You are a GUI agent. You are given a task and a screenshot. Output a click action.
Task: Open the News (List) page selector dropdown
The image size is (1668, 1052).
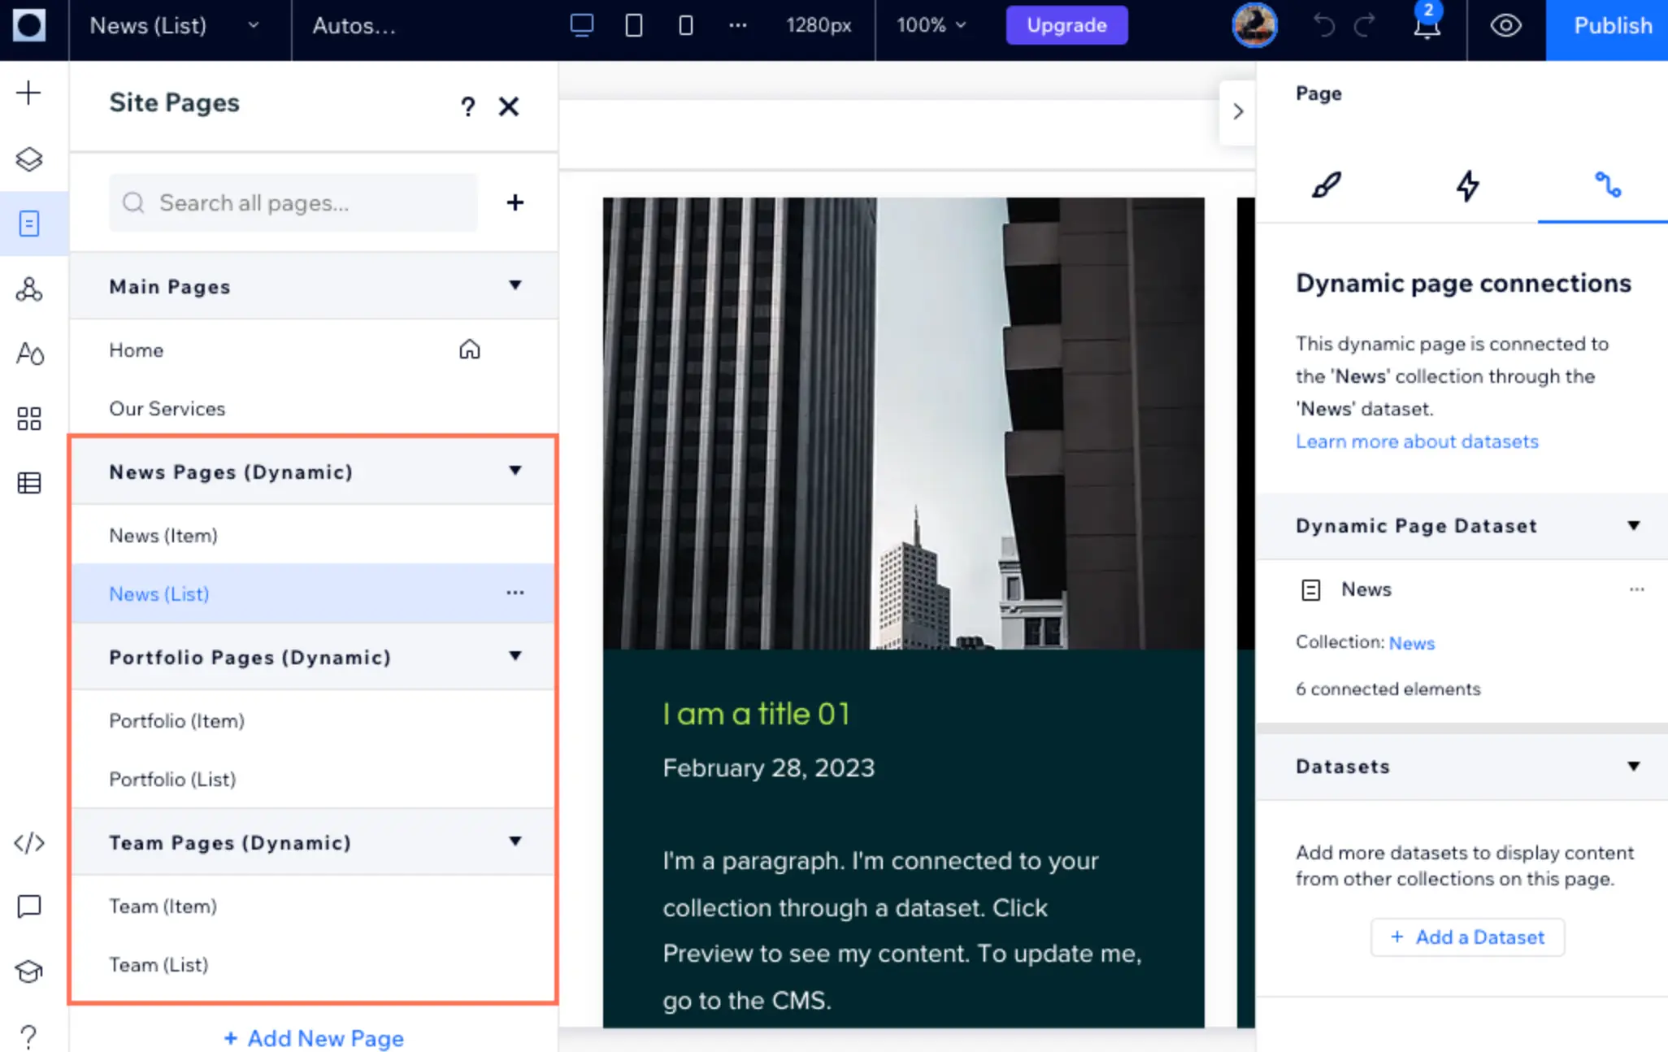(174, 25)
